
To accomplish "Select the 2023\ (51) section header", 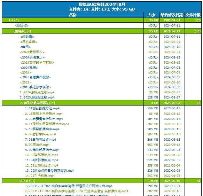I will click(27, 181).
